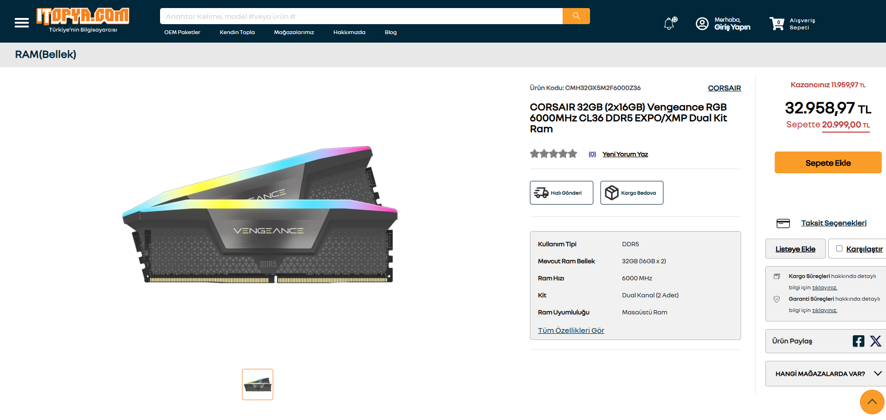Click the user account profile icon
This screenshot has height=420, width=886.
[702, 23]
